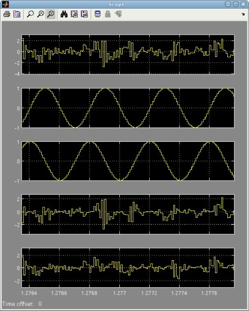The height and width of the screenshot is (311, 249).
Task: Click the Time offset label
Action: tap(18, 304)
